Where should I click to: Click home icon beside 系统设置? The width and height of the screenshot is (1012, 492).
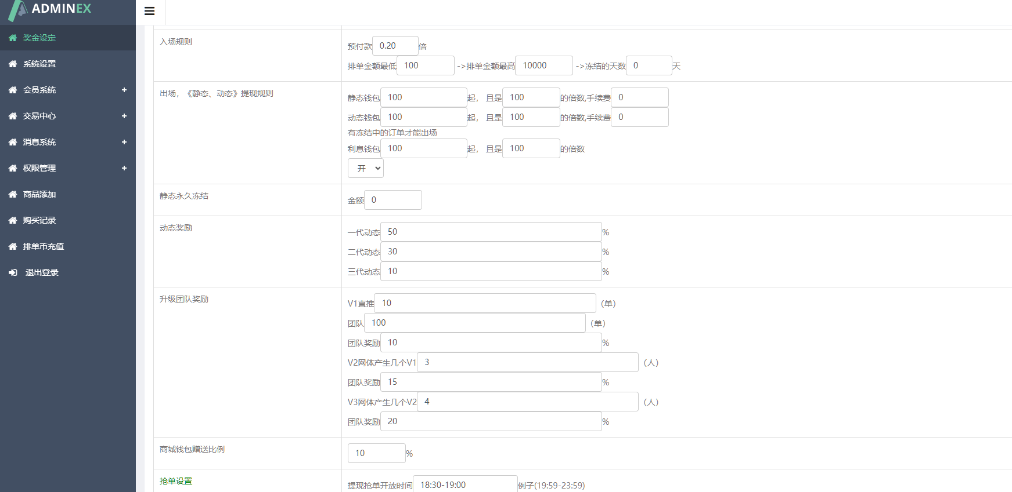point(13,64)
